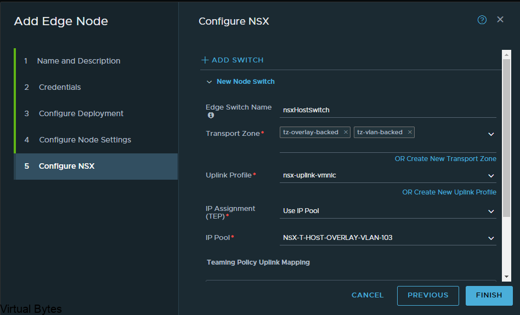Click the Create New Transport Zone link
Image resolution: width=520 pixels, height=315 pixels.
click(445, 159)
